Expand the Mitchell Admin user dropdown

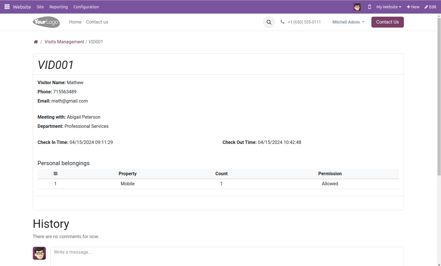click(x=348, y=22)
